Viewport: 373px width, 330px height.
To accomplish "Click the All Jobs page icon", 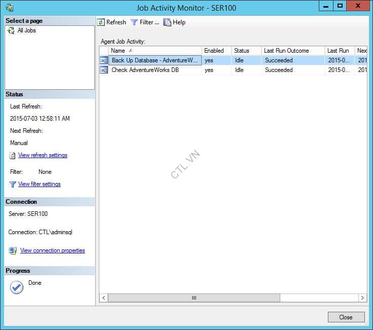I will (x=11, y=30).
